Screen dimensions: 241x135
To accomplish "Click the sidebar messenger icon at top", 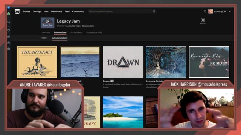I will tap(9, 7).
